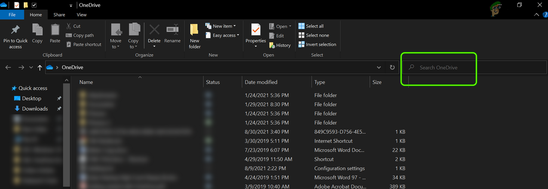
Task: Select the Microsoft Word 97 row
Action: (242, 177)
